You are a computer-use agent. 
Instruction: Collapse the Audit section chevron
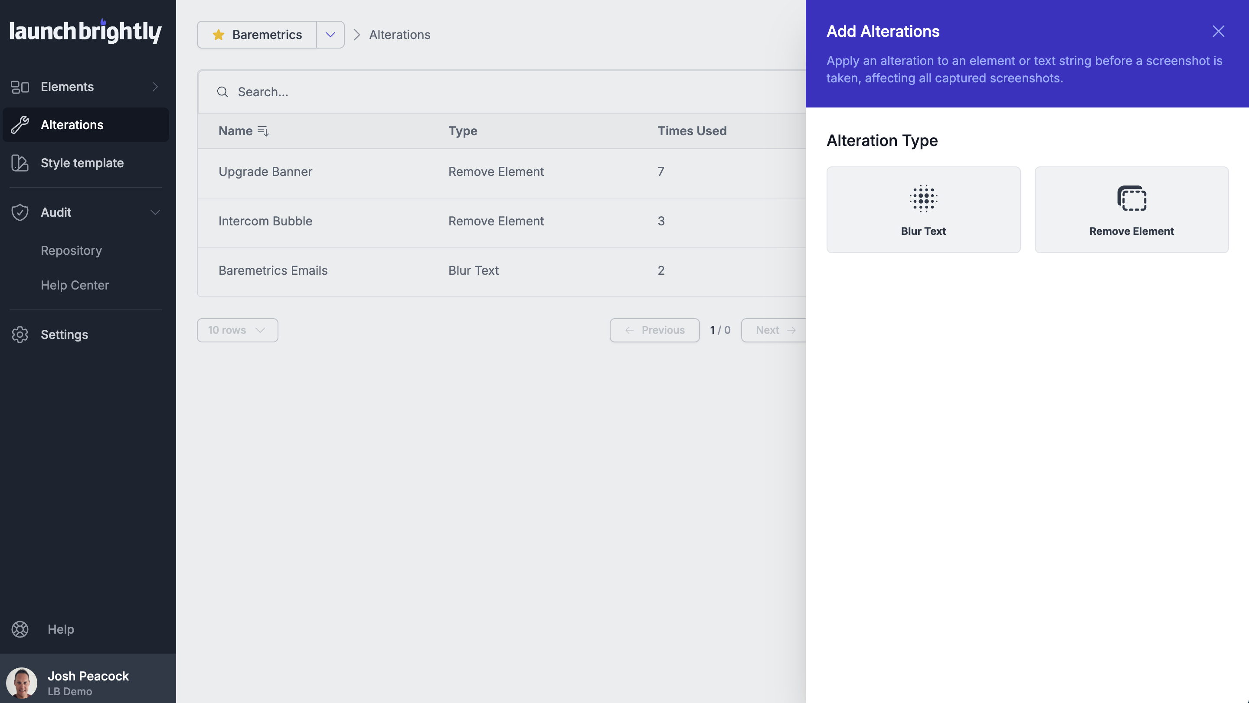pos(155,212)
